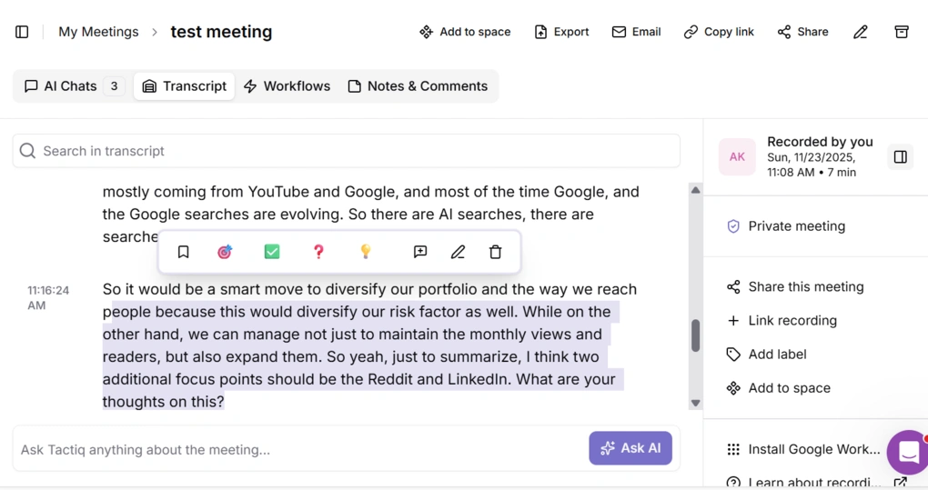The width and height of the screenshot is (928, 490).
Task: Click the archive icon in the top bar
Action: pyautogui.click(x=901, y=32)
